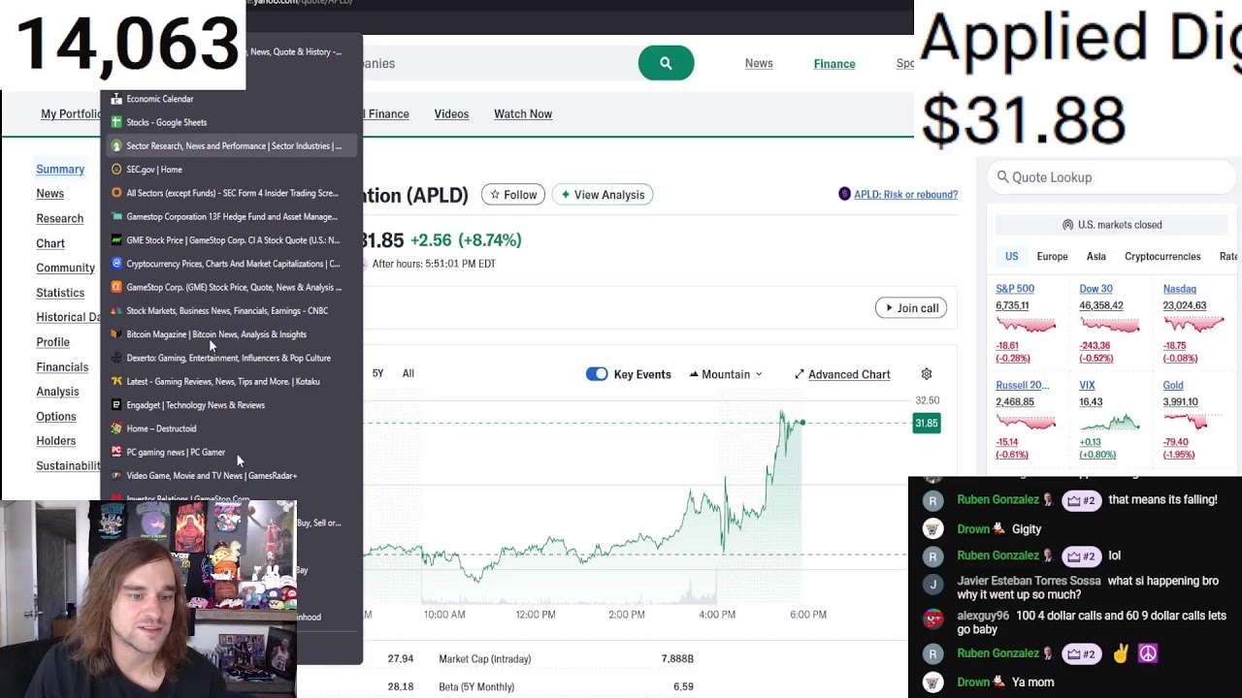This screenshot has height=698, width=1242.
Task: Click the purple APLD news badge icon
Action: pos(844,194)
